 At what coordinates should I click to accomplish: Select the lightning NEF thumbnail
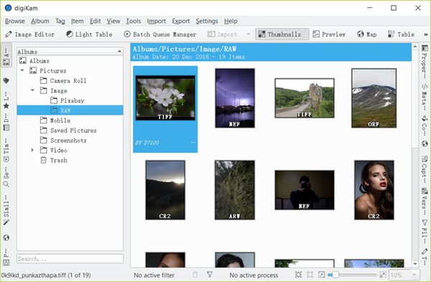(x=235, y=98)
